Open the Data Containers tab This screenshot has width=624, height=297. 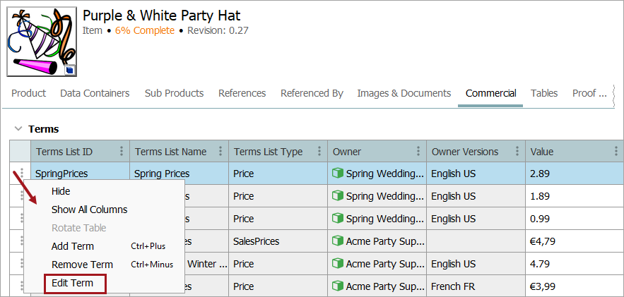[95, 93]
